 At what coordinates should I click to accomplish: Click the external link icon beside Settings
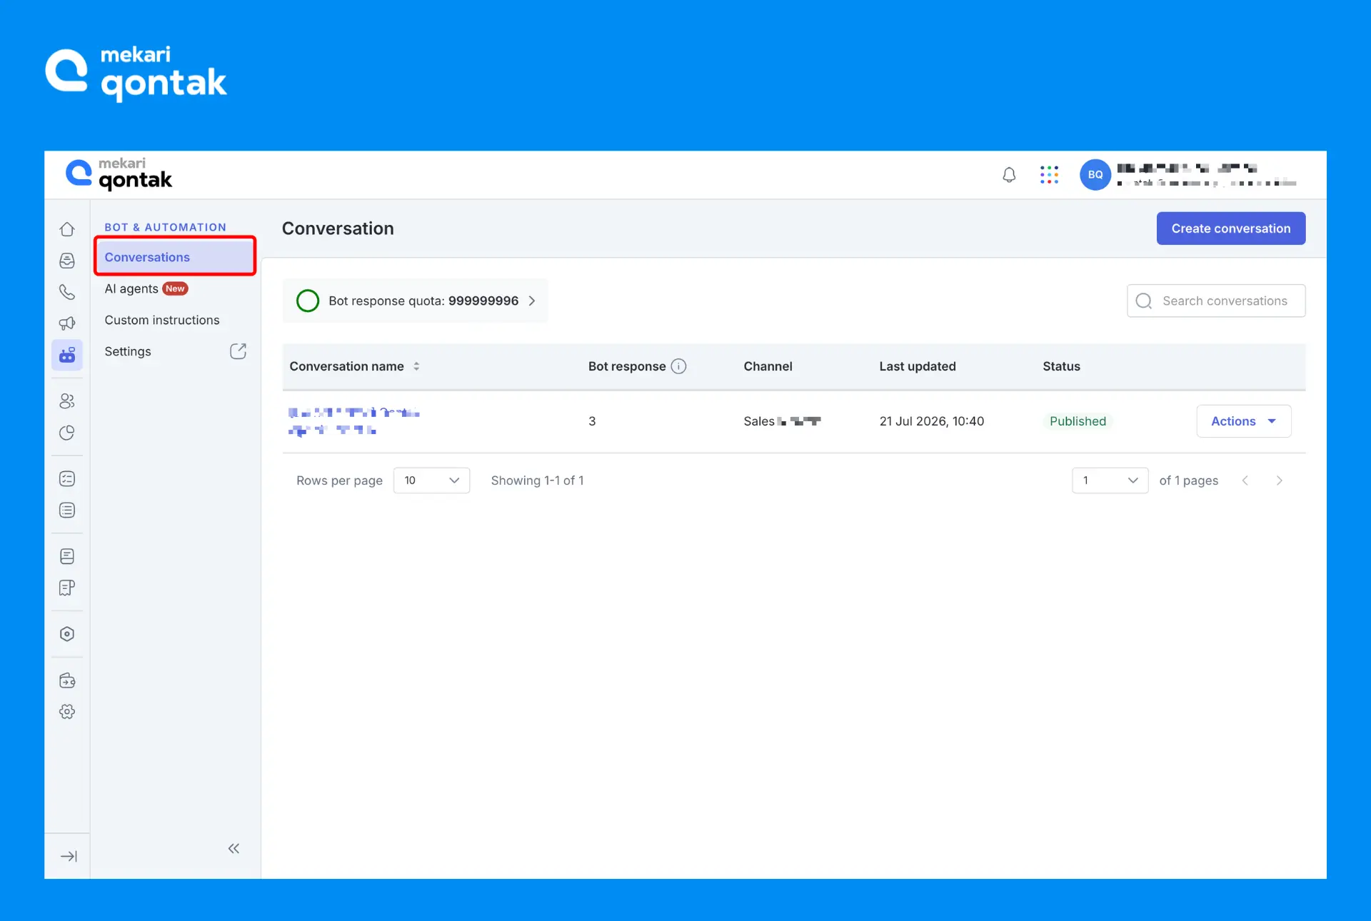point(238,351)
